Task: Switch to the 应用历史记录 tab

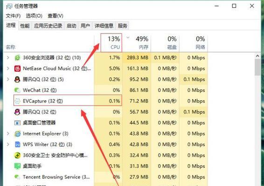Action: [x=48, y=26]
